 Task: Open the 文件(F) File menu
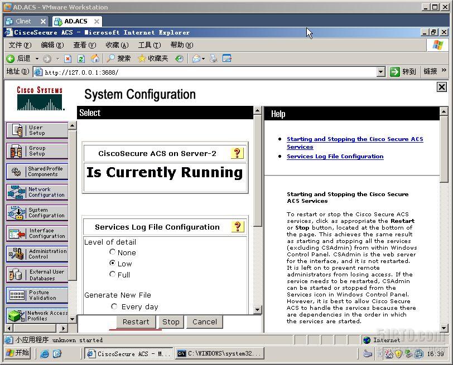[x=20, y=45]
